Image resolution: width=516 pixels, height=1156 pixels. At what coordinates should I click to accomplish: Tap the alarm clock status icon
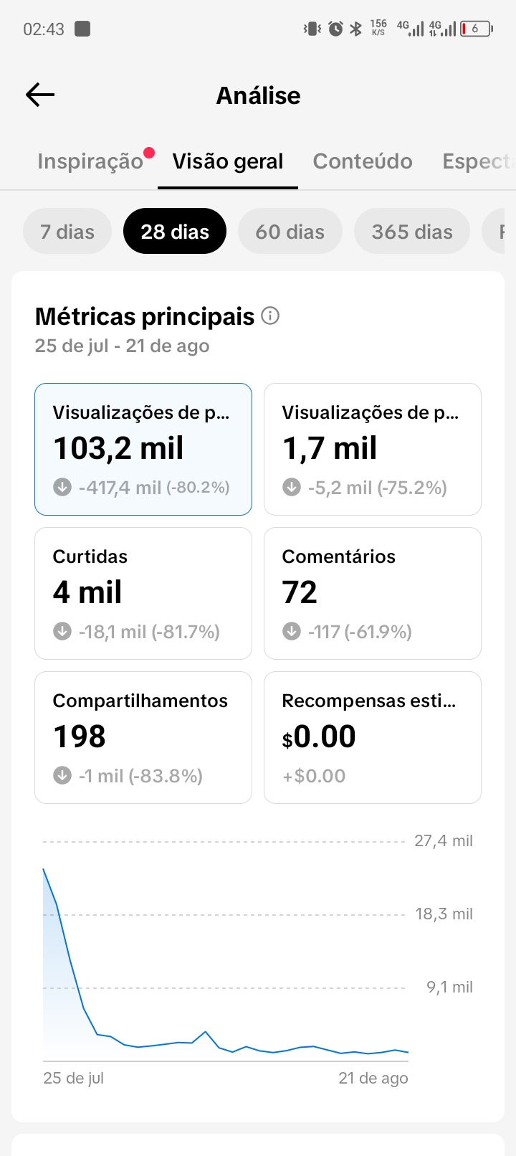tap(335, 29)
